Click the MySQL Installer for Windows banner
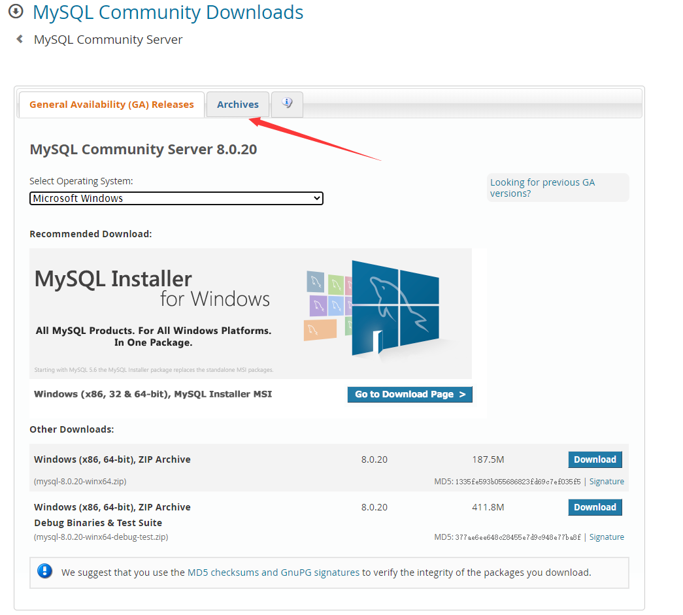 (250, 314)
